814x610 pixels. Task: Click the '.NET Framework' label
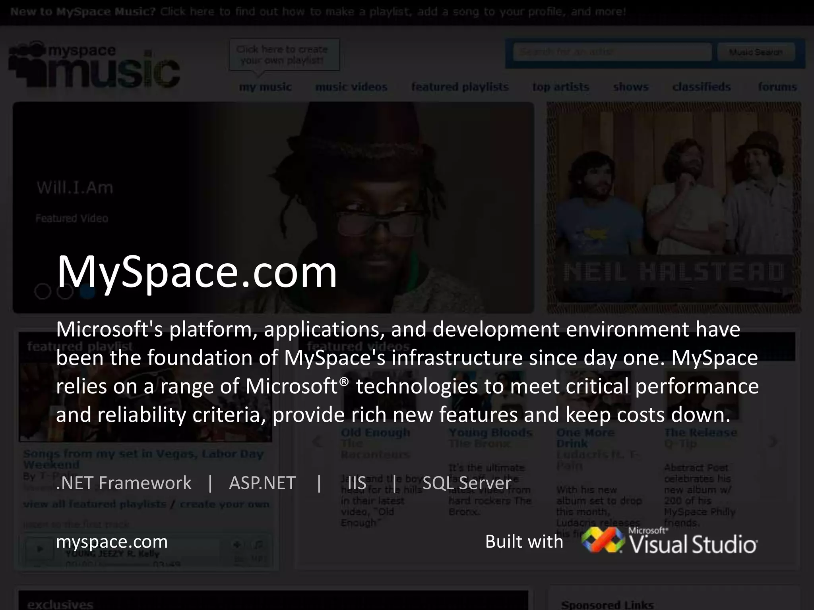(x=124, y=483)
